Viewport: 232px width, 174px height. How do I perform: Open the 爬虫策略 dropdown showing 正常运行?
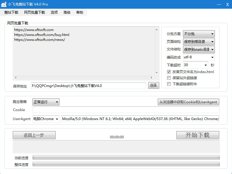tap(46, 102)
